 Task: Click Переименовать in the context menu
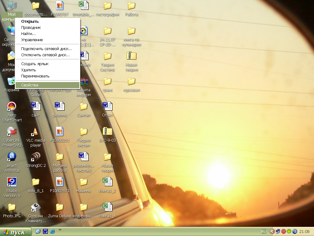pos(48,76)
